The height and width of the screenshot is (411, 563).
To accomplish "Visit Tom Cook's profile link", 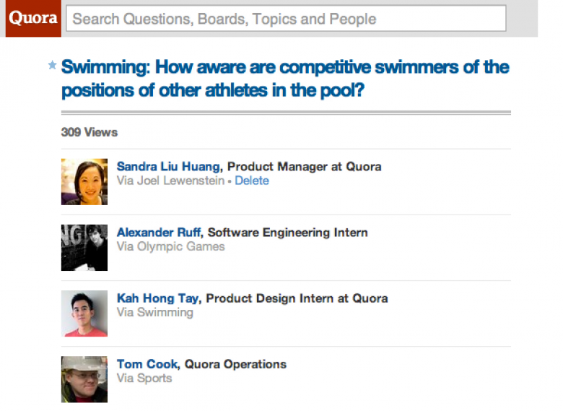I will pyautogui.click(x=147, y=364).
